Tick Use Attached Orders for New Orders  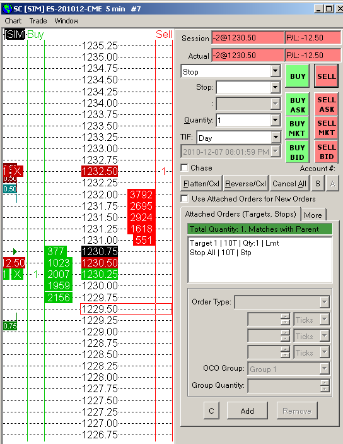[x=184, y=198]
